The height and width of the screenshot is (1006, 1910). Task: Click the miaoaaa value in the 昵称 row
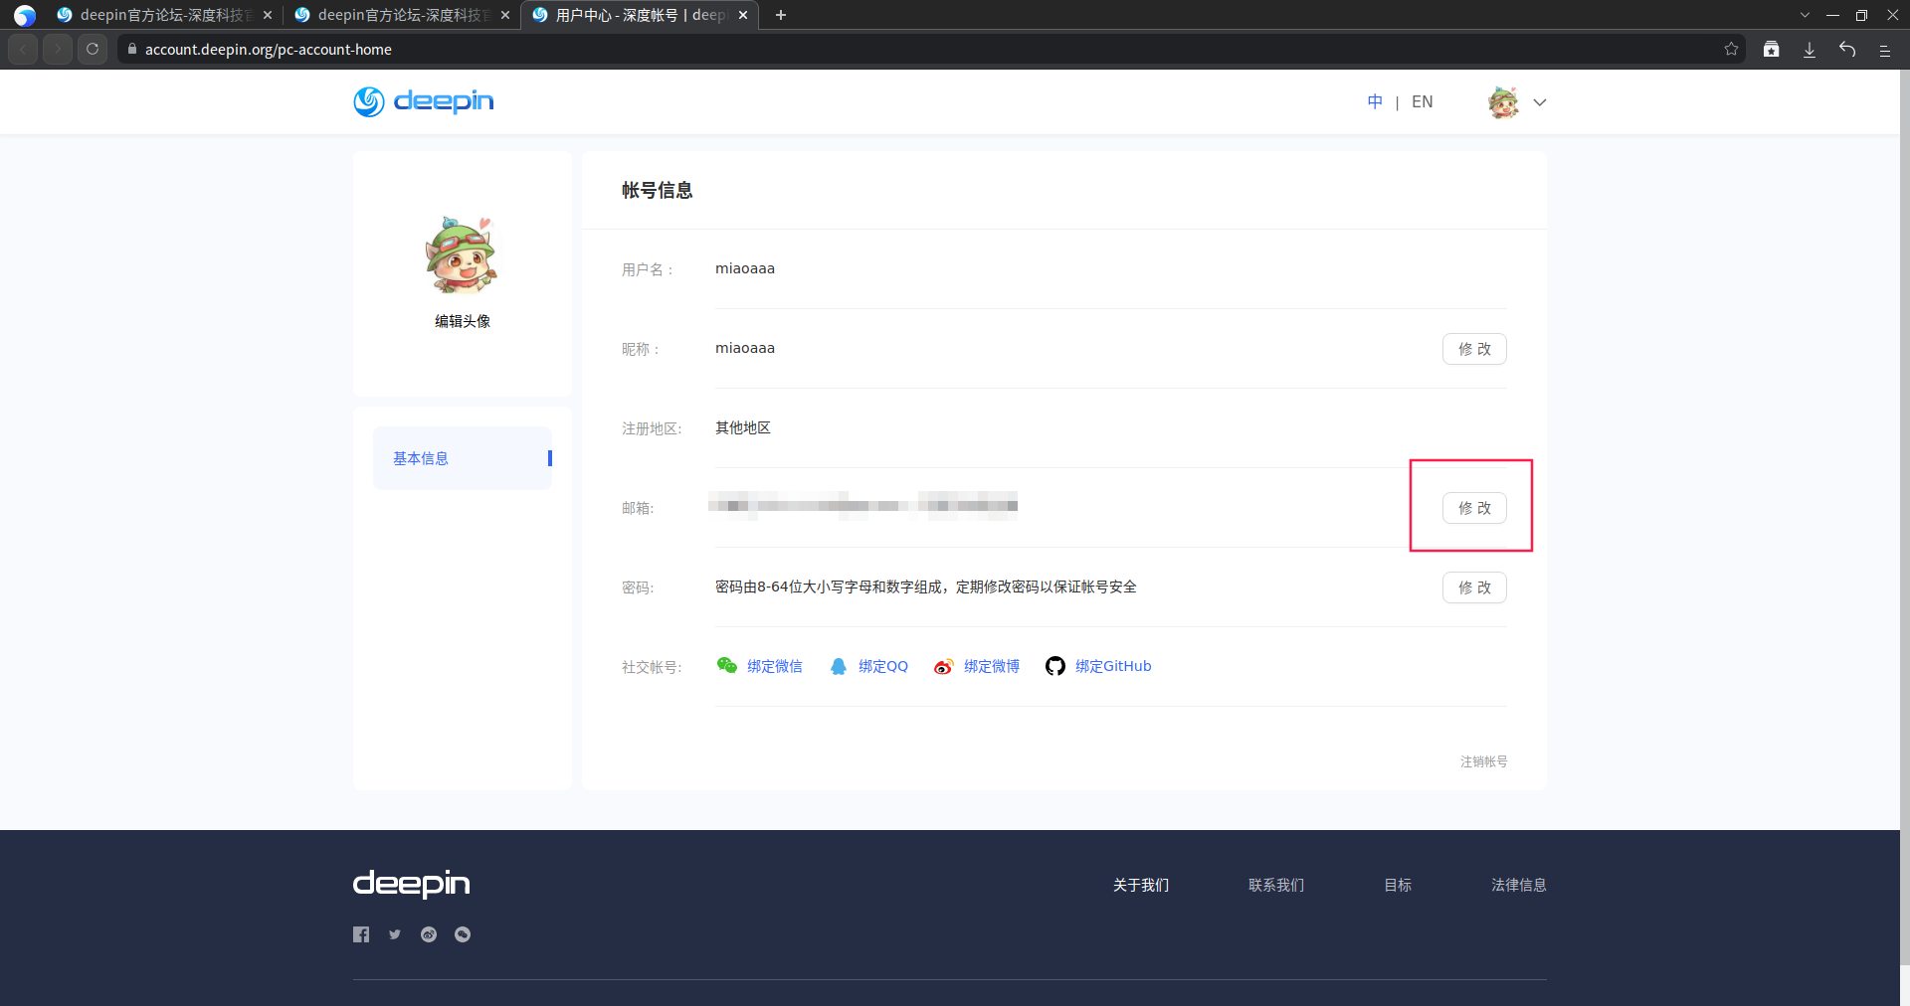[x=745, y=348]
